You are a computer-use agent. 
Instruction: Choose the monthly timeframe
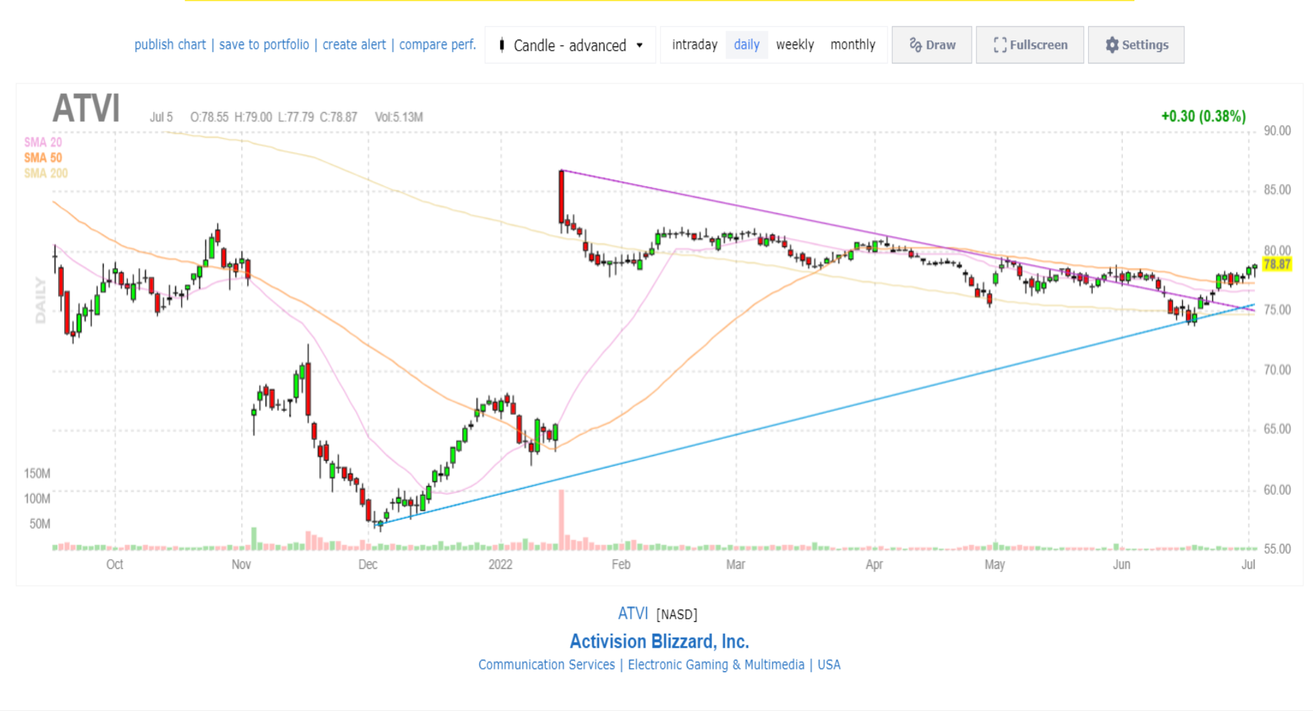tap(853, 45)
